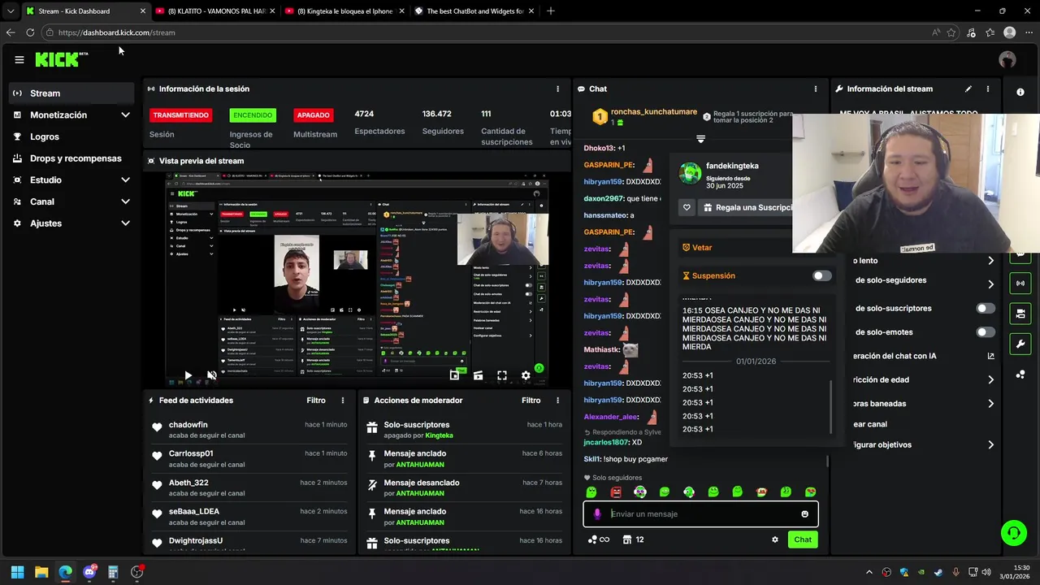The width and height of the screenshot is (1040, 585).
Task: Open File Explorer from taskbar
Action: coord(41,572)
